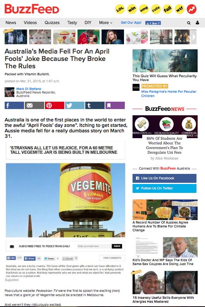Go to the Tasty section
Viewport: 205px width, 307px height.
coord(72,23)
